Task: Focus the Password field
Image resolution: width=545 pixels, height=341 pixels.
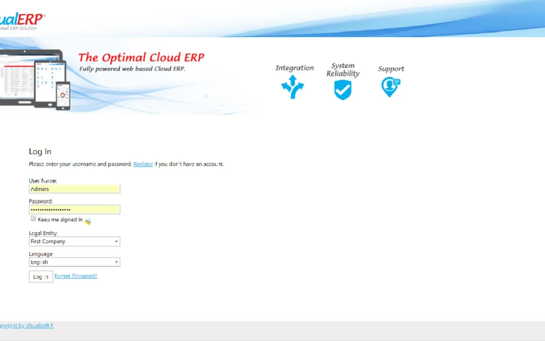Action: point(75,209)
